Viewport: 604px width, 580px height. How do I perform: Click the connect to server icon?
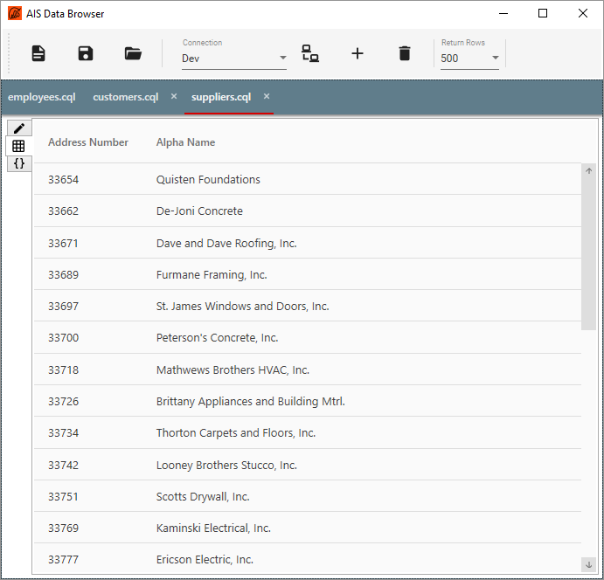coord(310,53)
